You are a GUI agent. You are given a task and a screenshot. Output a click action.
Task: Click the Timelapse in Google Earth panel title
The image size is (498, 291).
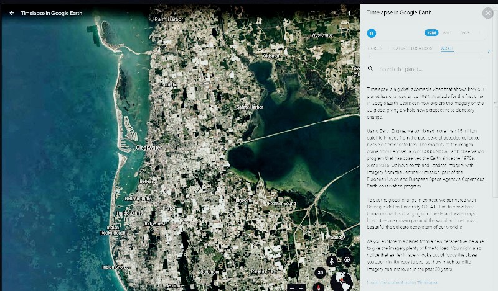(399, 12)
